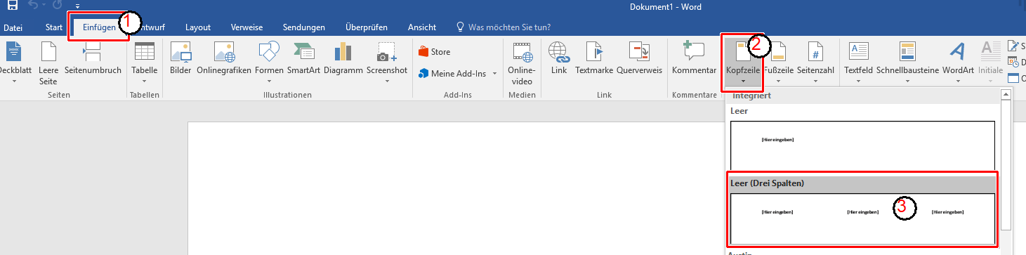The width and height of the screenshot is (1026, 255).
Task: Open the Ansicht tab
Action: pyautogui.click(x=422, y=27)
